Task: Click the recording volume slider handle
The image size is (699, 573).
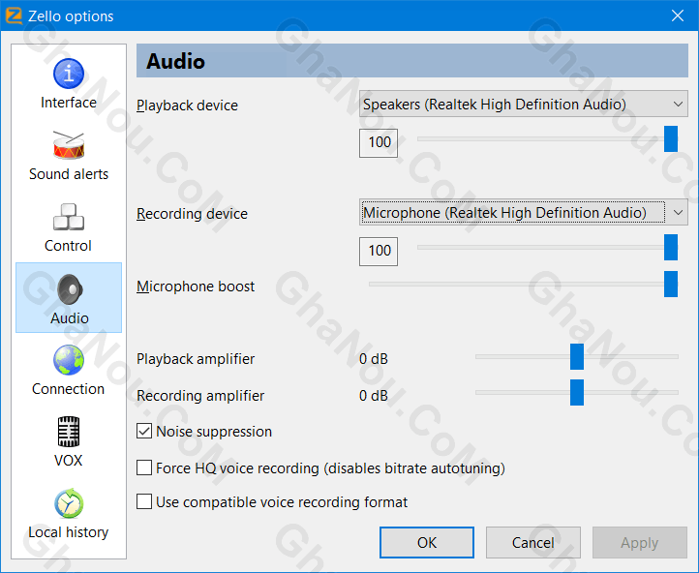Action: (671, 247)
